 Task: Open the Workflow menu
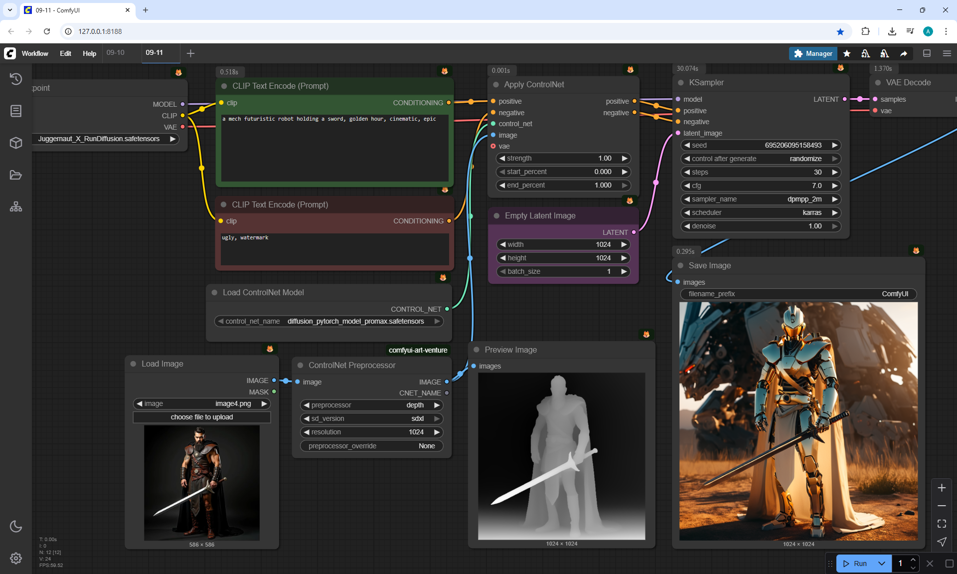tap(35, 53)
